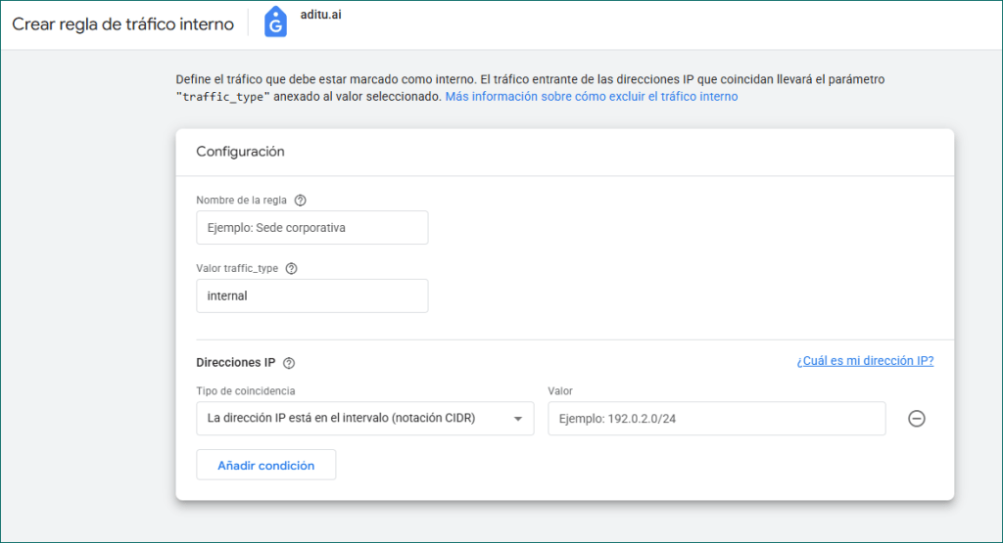Click the Direcciones IP section heading
The image size is (1003, 543).
(236, 363)
